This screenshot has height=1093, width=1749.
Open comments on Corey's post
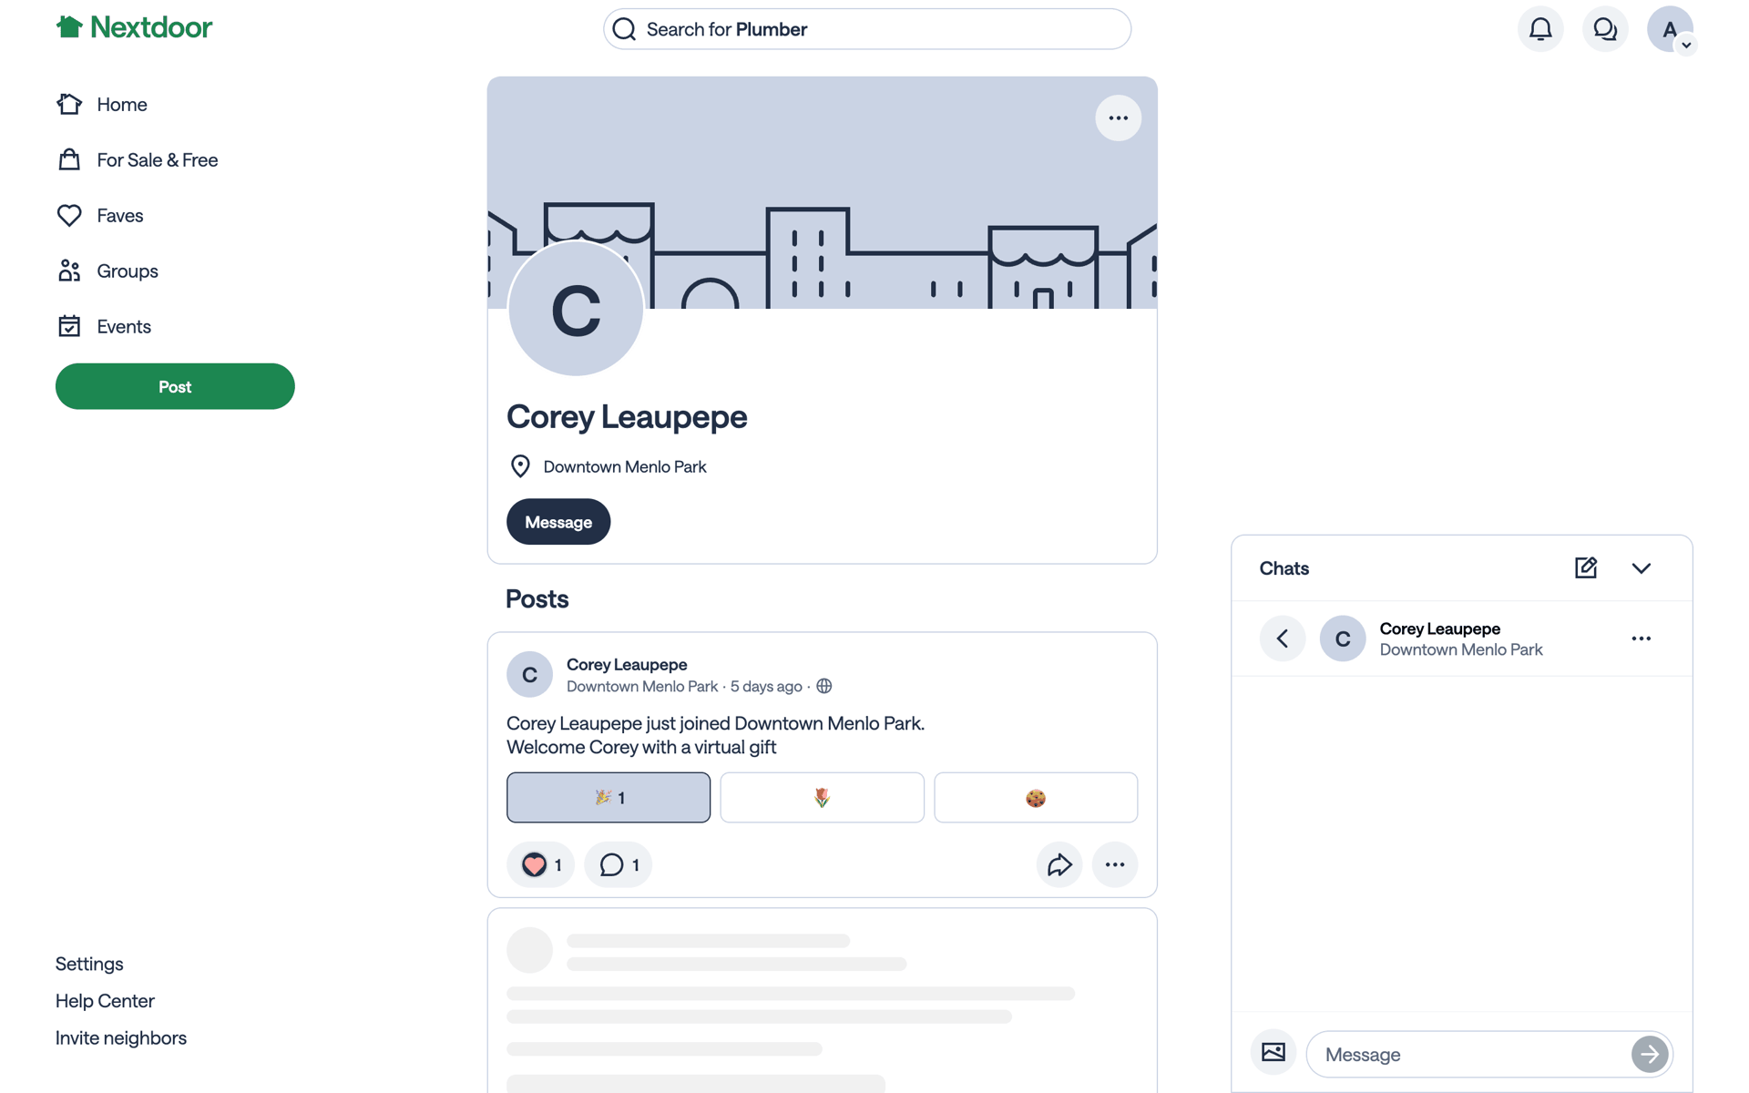coord(619,864)
